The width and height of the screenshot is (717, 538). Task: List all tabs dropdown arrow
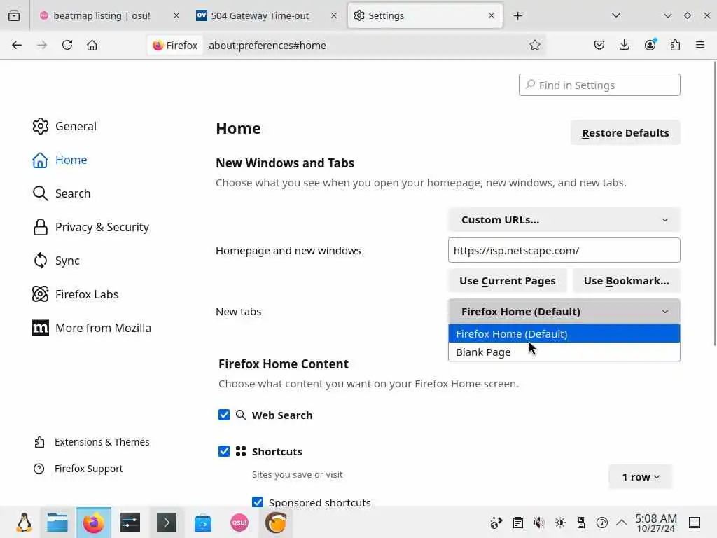click(616, 15)
